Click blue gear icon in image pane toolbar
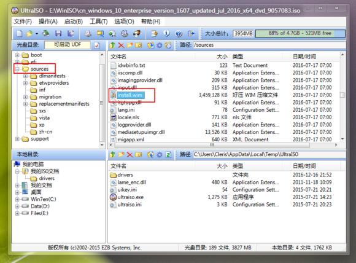Screen dimensions: 356x263 pyautogui.click(x=160, y=45)
